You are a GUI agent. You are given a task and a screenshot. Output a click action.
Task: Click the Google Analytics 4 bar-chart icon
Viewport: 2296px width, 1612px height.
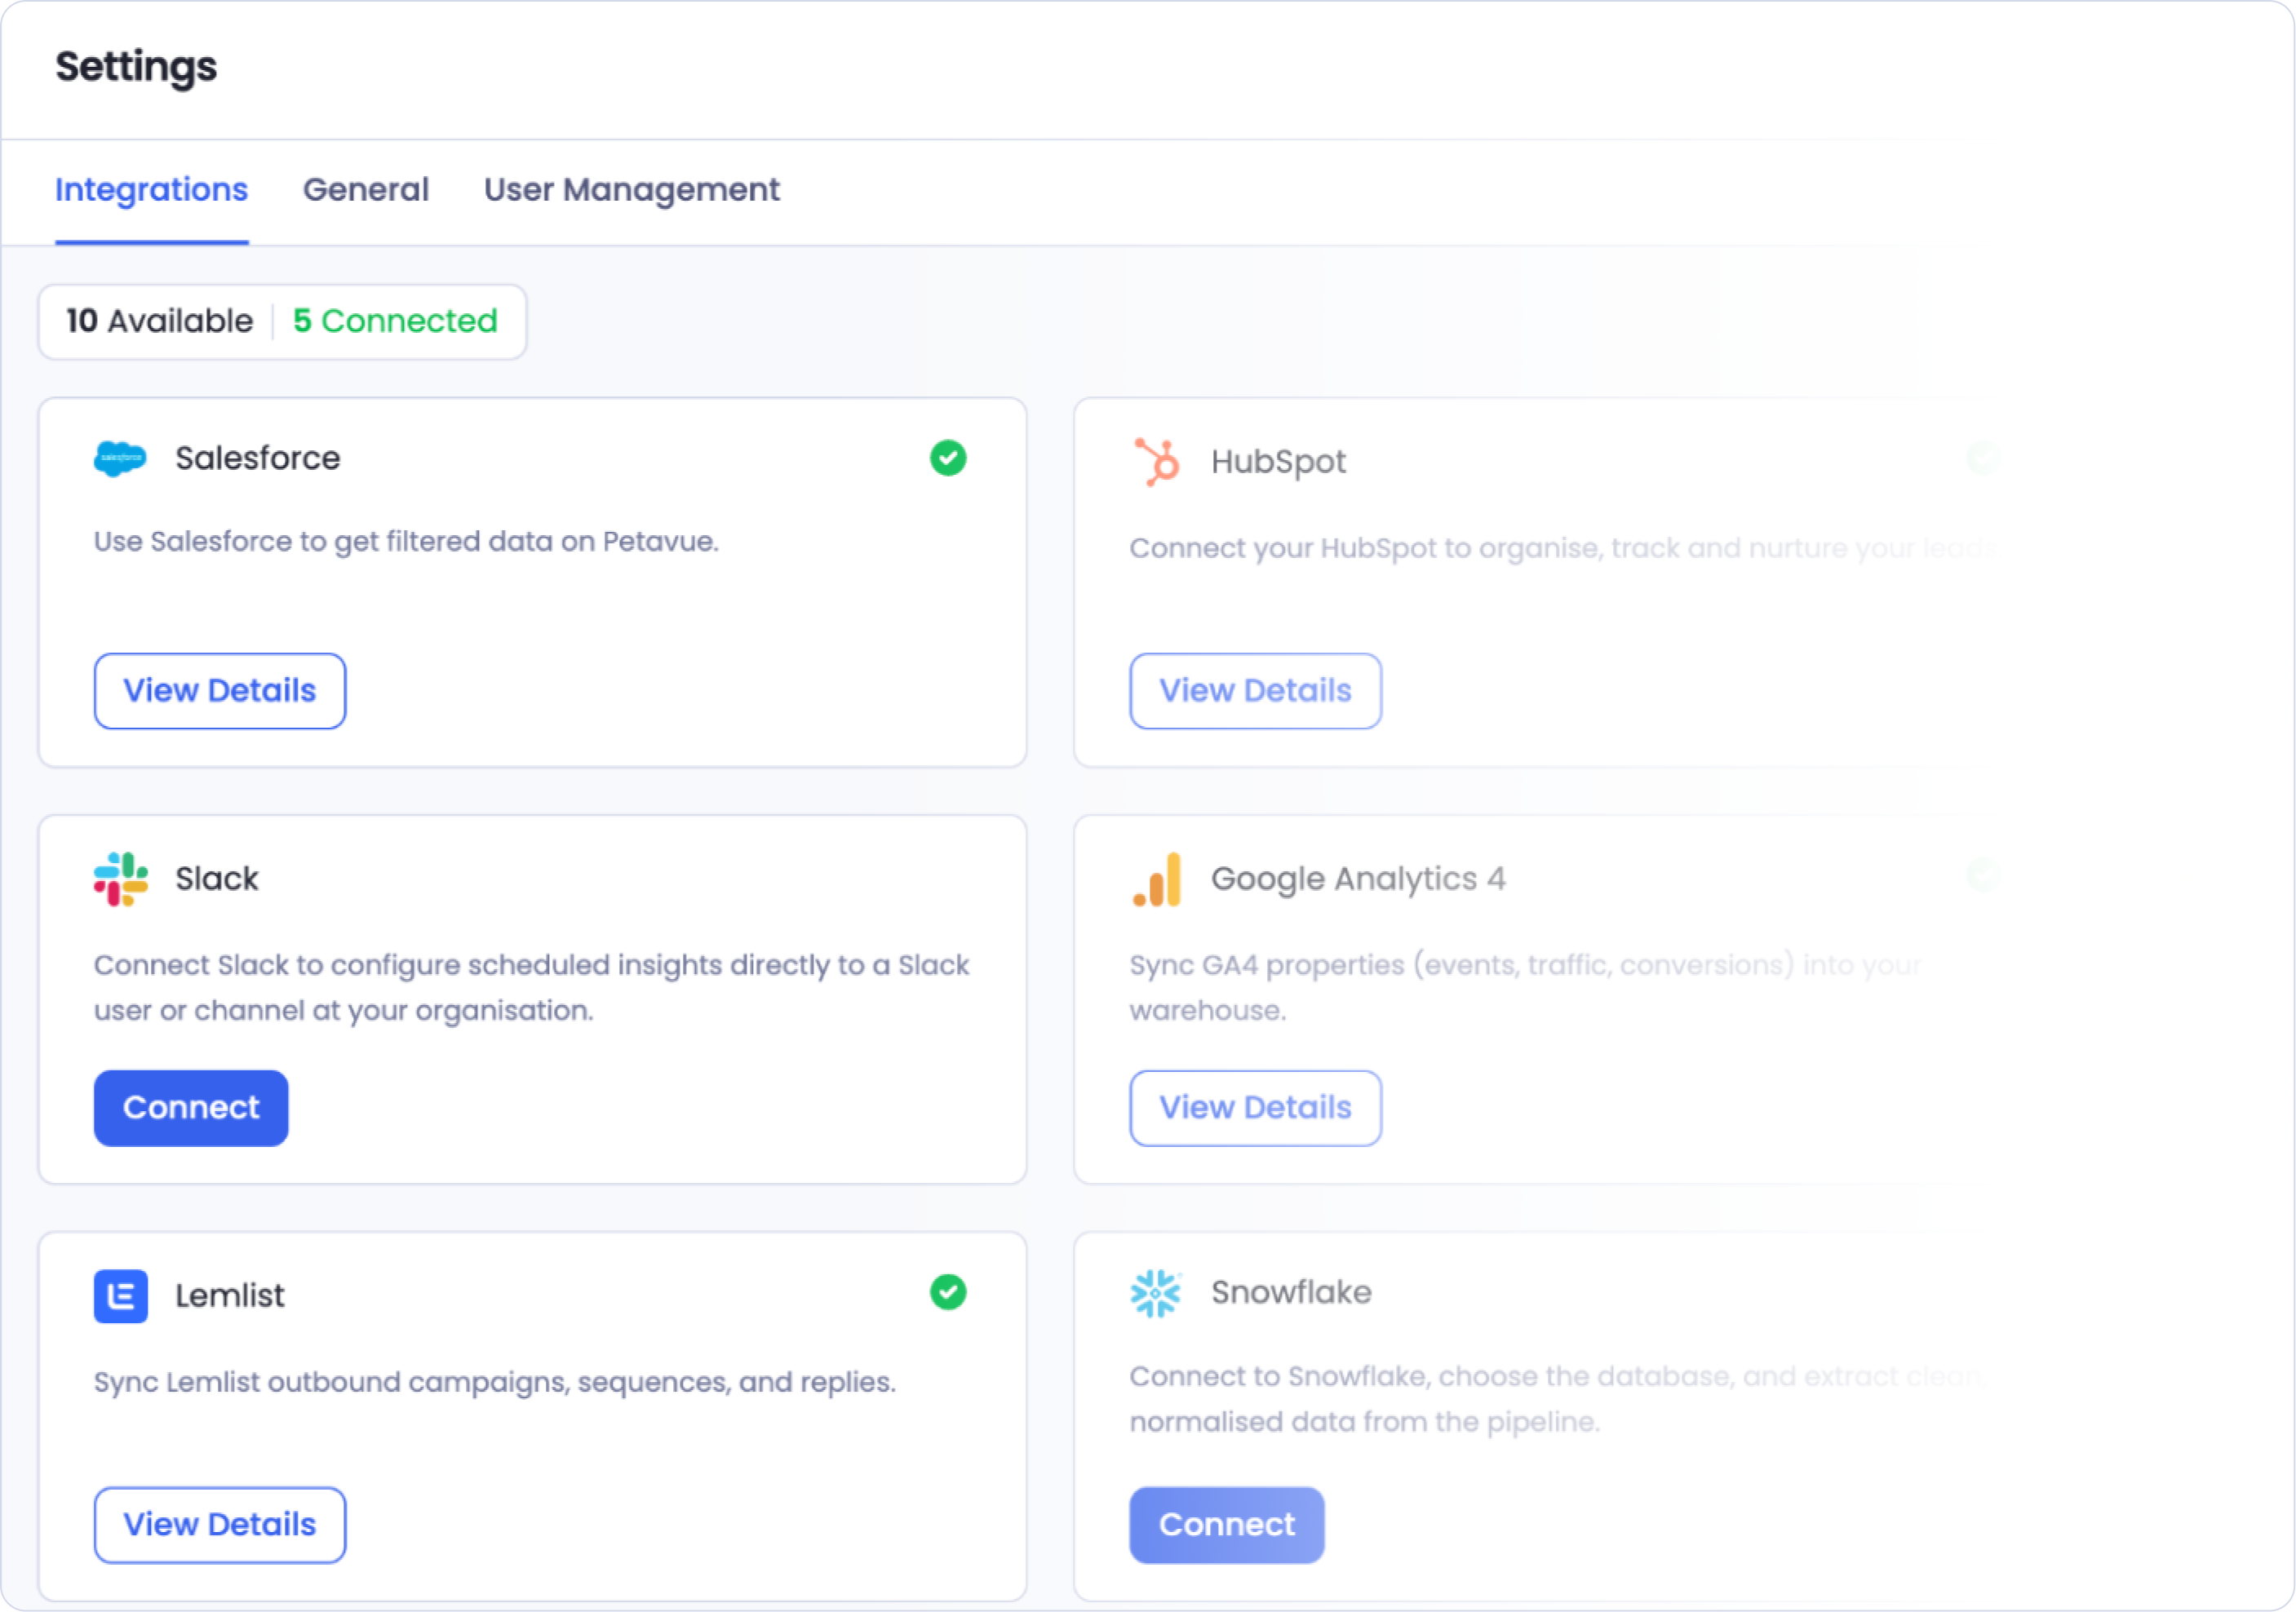click(1157, 879)
